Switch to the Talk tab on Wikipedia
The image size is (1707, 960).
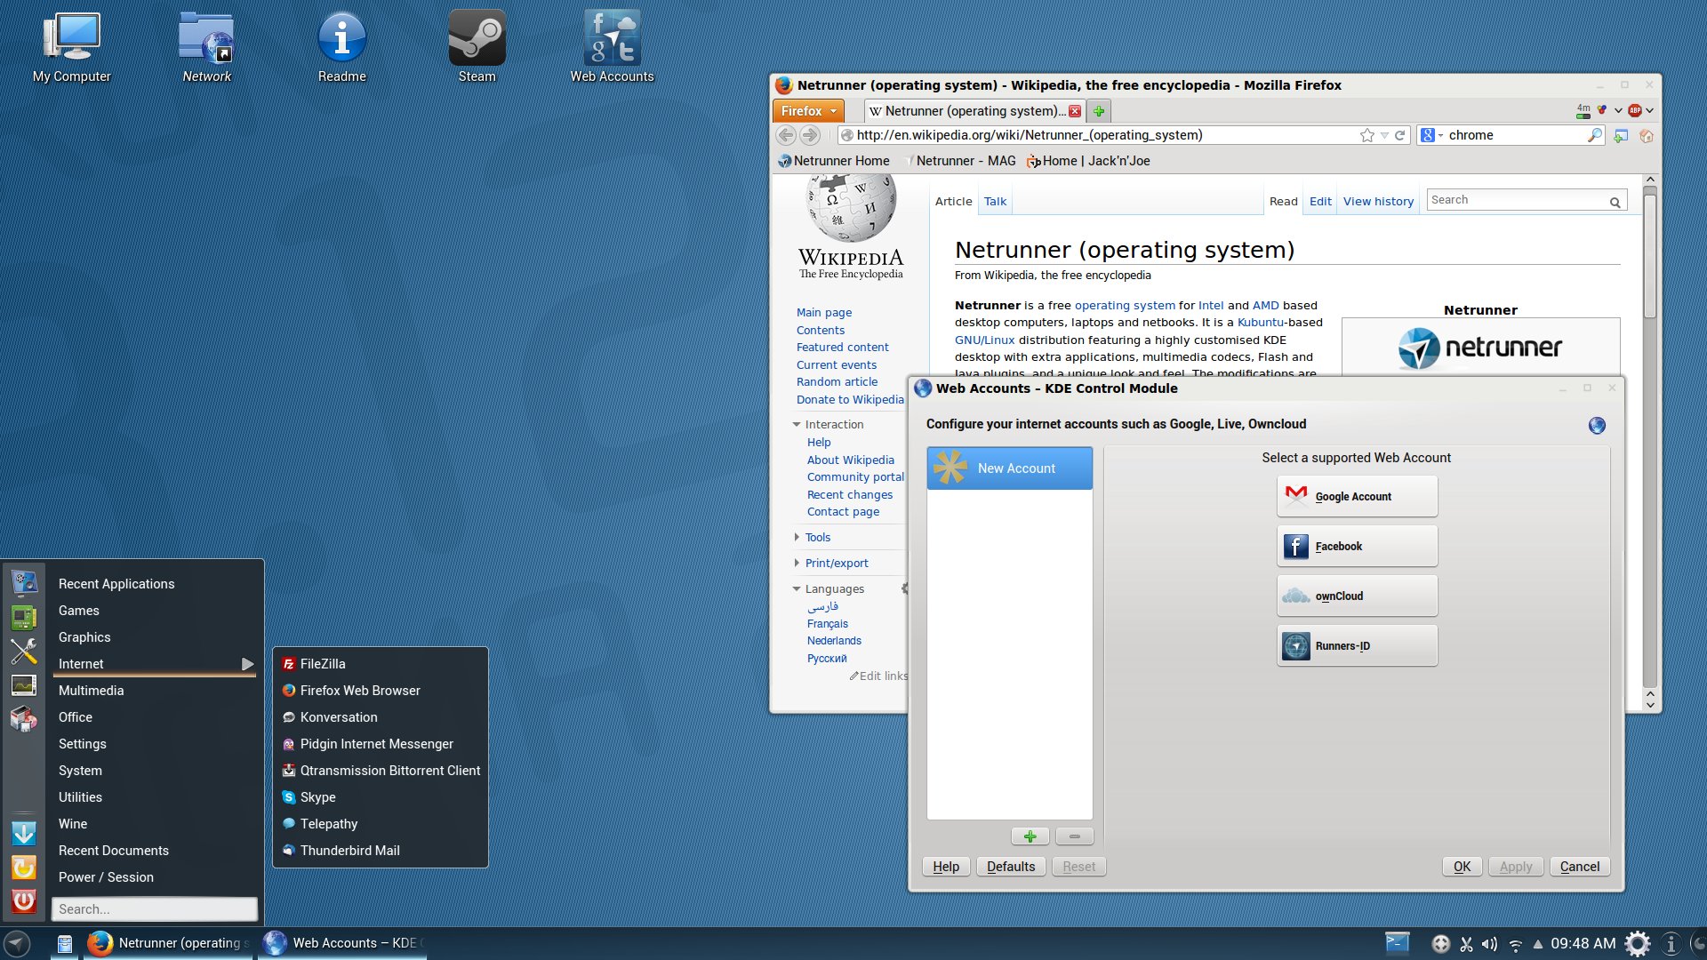[x=995, y=202]
